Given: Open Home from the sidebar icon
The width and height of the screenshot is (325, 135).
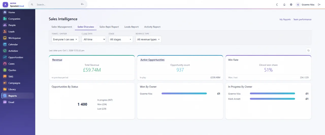Looking at the screenshot, I should point(5,12).
